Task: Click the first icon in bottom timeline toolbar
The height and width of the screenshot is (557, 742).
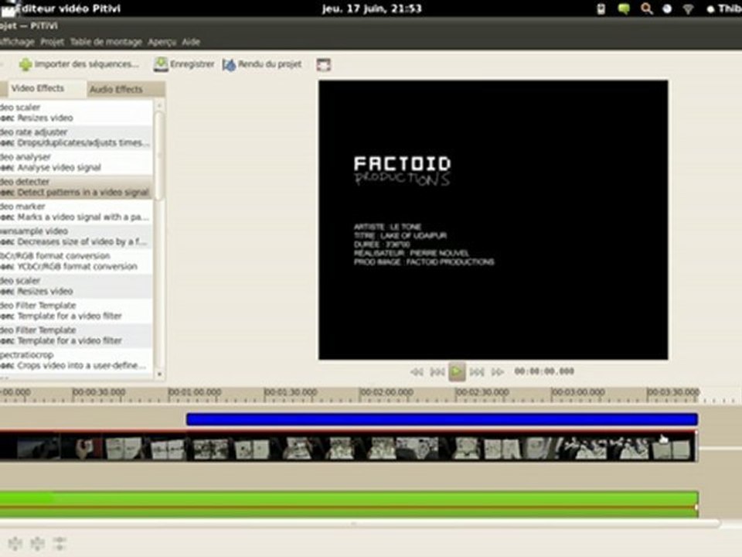Action: (15, 543)
